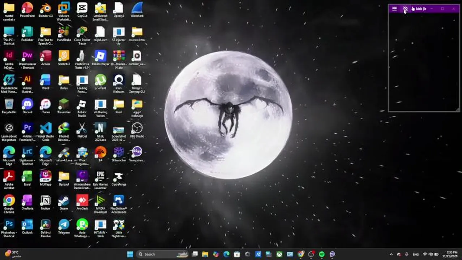Viewport: 462px width, 260px height.
Task: Open the volume control in system tray
Action: 431,254
